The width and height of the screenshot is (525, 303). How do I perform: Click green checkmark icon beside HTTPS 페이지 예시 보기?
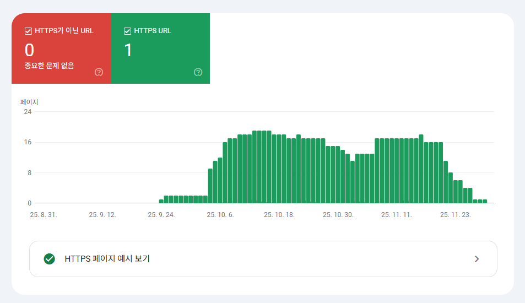pyautogui.click(x=49, y=259)
